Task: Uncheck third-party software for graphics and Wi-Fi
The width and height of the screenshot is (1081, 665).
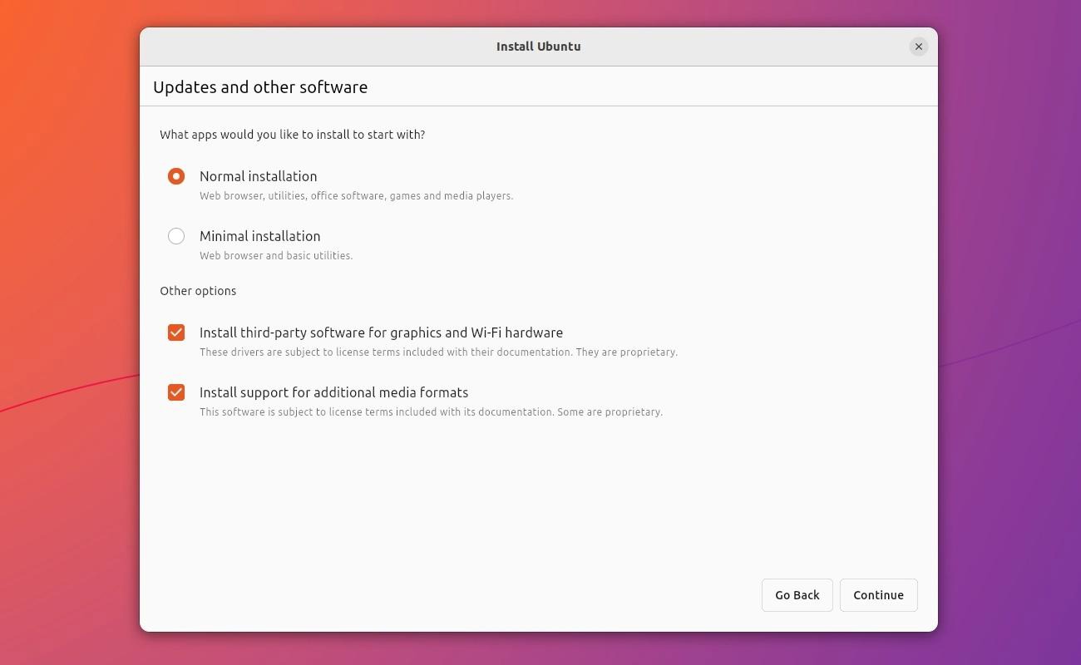Action: pyautogui.click(x=176, y=332)
